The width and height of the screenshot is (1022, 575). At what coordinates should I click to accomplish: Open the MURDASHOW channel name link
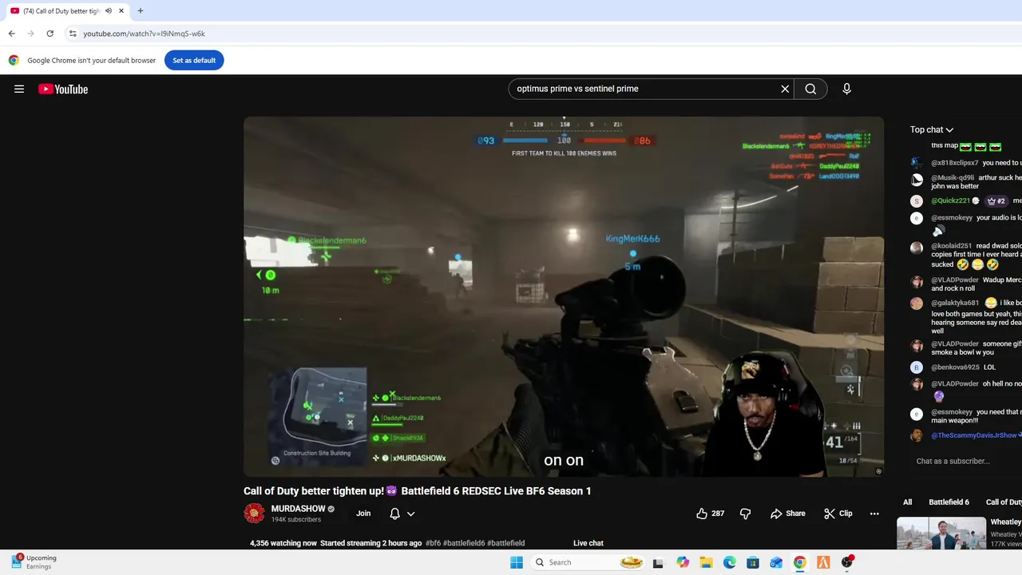point(298,509)
